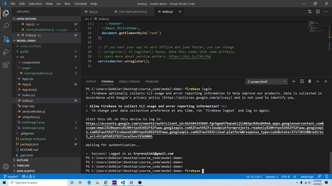Change language mode via JavaScript status item

[x=307, y=177]
